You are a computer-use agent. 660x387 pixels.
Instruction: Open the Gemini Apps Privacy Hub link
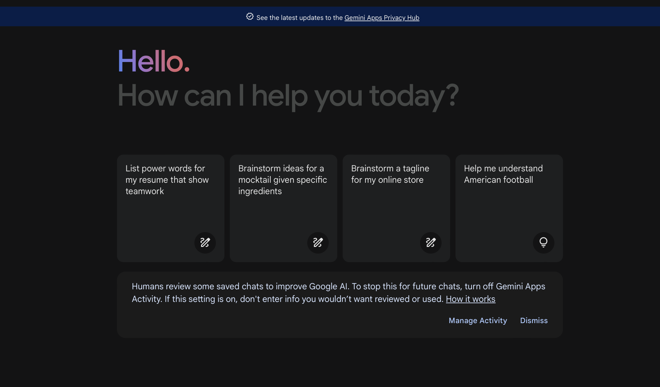pos(382,18)
